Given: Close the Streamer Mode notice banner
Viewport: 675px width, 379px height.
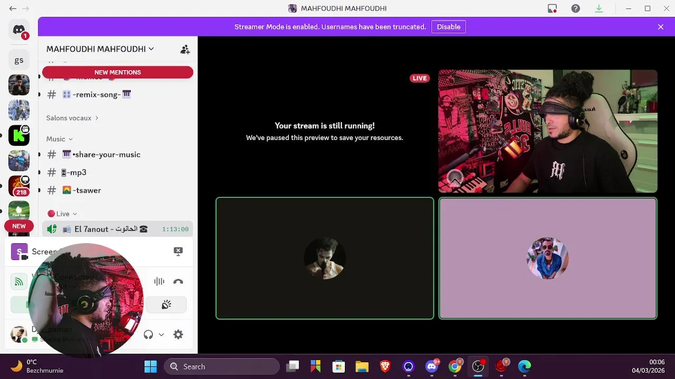Looking at the screenshot, I should (661, 27).
